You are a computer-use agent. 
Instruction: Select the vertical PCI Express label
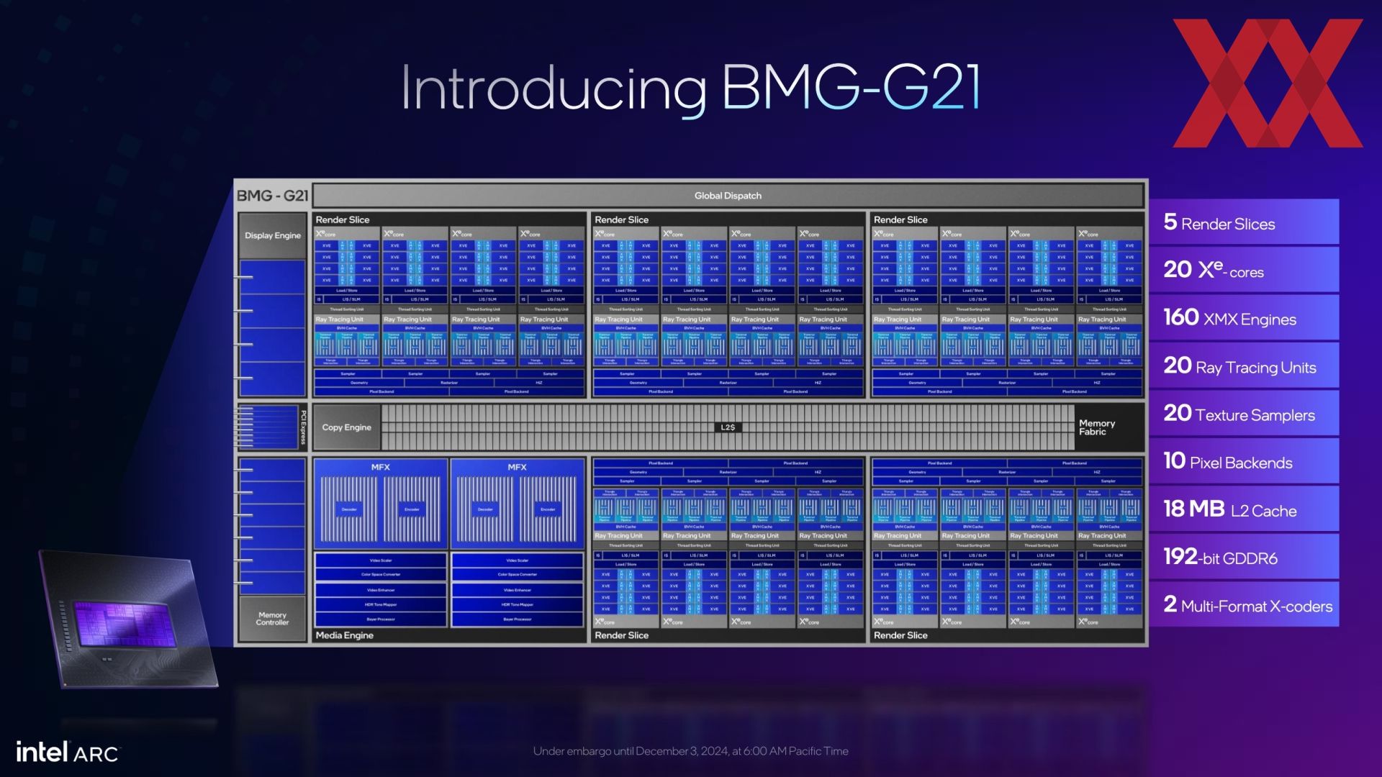point(303,427)
